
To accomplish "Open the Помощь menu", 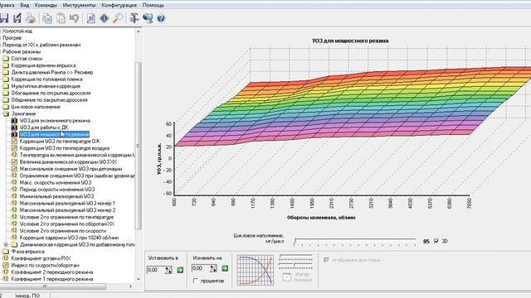I will (x=153, y=5).
